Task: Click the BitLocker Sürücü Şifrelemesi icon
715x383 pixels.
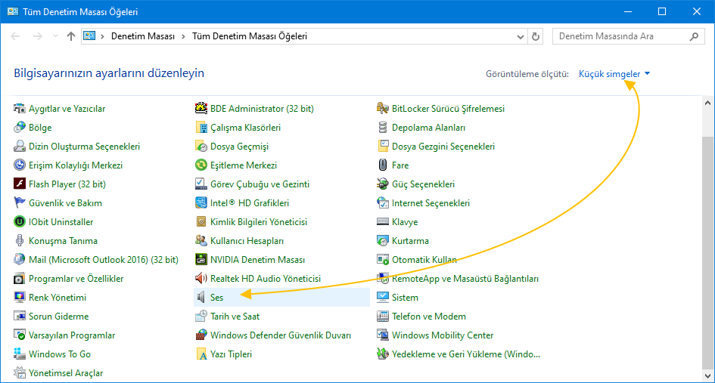Action: (383, 108)
